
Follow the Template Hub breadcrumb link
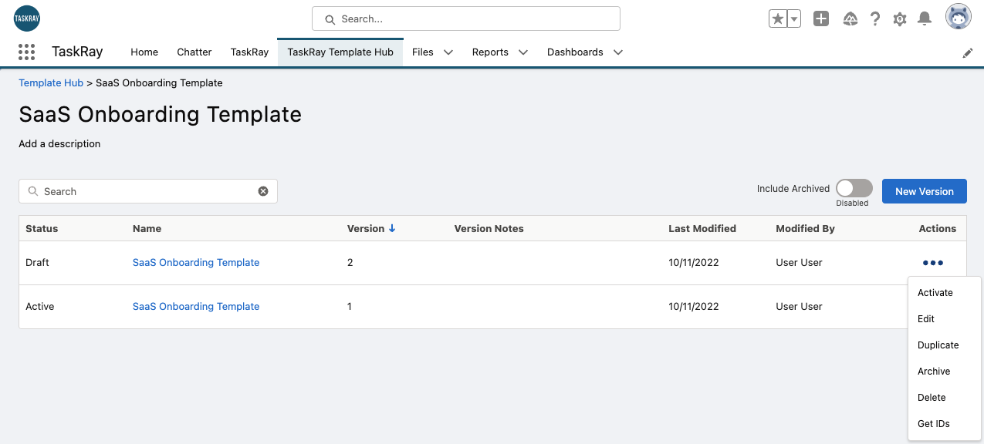click(51, 82)
